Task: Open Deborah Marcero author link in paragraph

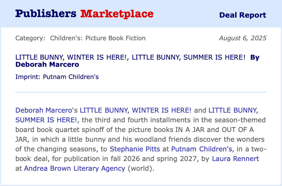Action: (x=43, y=110)
